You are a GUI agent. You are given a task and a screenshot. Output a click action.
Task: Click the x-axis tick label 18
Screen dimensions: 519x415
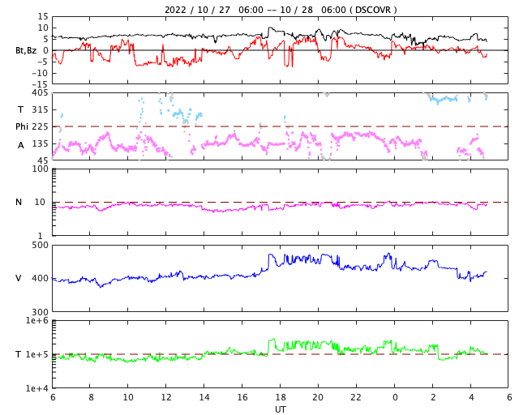pos(281,397)
